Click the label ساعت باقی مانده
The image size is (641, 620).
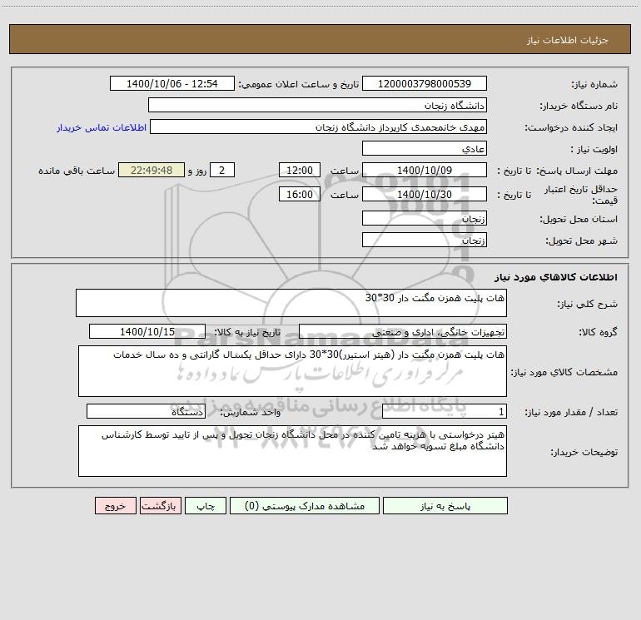(77, 171)
